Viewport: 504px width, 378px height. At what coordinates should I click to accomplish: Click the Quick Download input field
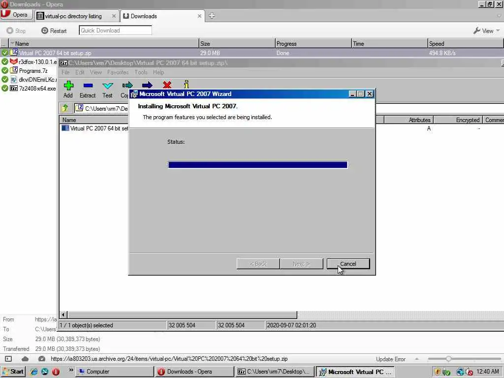coord(115,30)
